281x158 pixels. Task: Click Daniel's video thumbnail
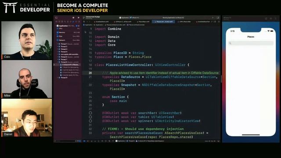[x=27, y=118]
